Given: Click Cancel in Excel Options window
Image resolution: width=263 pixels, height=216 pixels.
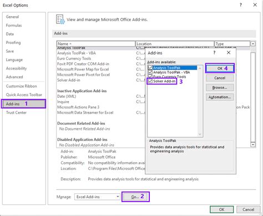Looking at the screenshot, I should click(x=248, y=209).
